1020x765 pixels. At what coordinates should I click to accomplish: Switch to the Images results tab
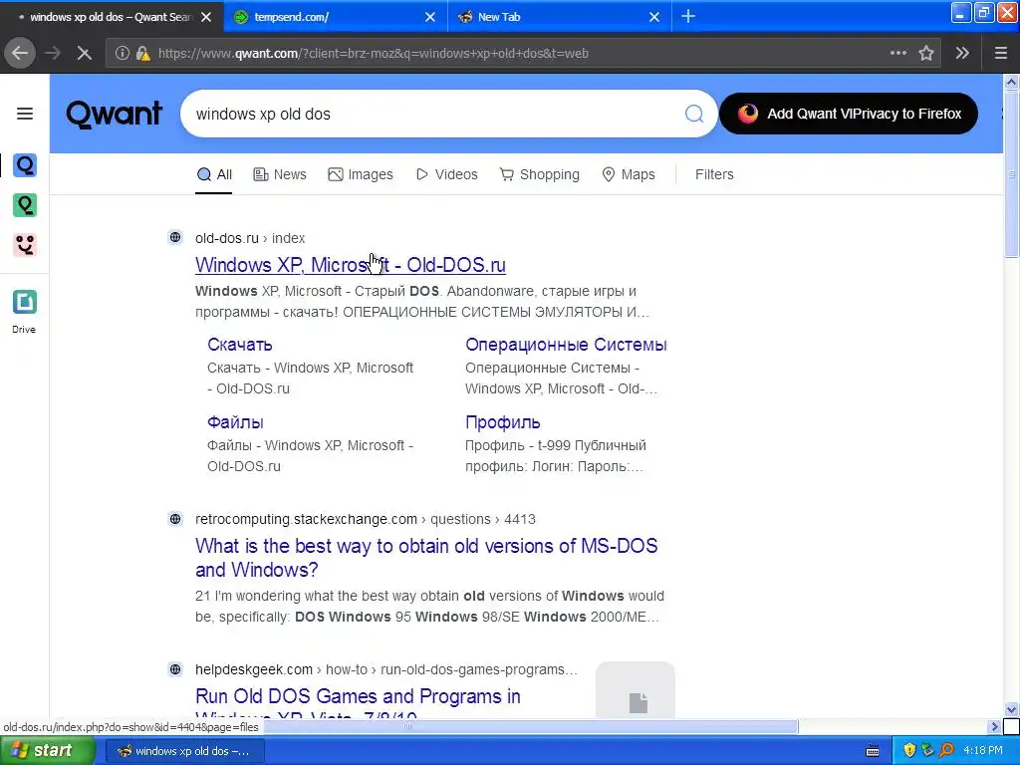coord(361,174)
